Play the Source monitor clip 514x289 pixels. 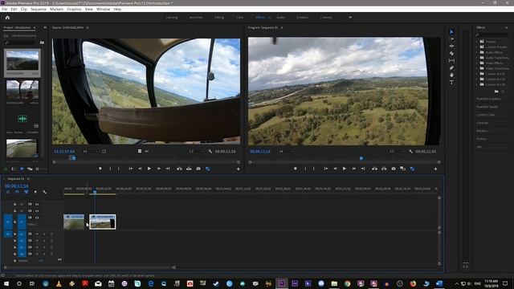point(149,169)
